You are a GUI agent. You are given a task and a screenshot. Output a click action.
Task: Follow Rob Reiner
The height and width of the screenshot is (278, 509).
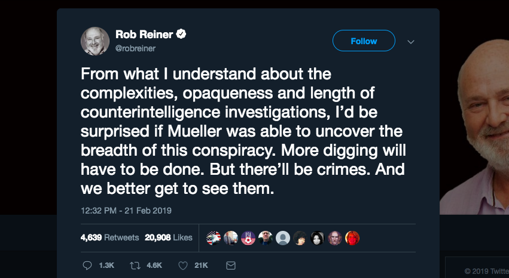[364, 41]
